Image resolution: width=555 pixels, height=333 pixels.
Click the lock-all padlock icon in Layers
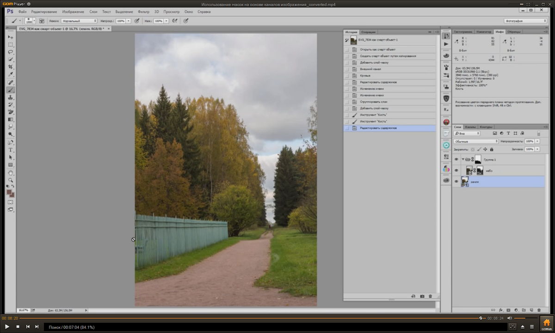coord(491,150)
